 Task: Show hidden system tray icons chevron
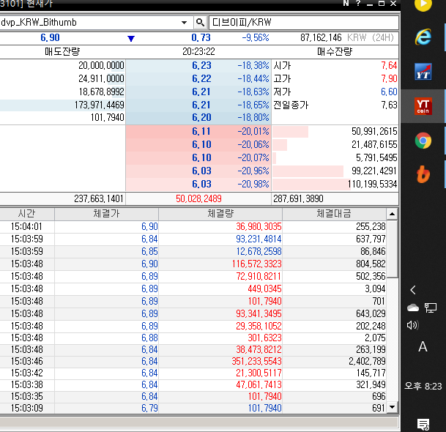pos(413,290)
